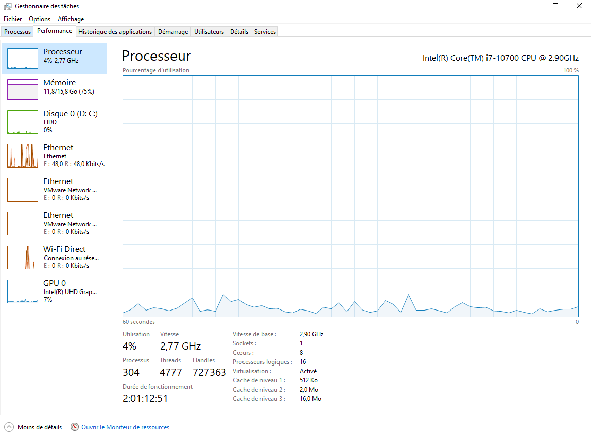Viewport: 591px width, 438px height.
Task: Select the GPU 0 graph thumbnail
Action: coord(23,291)
